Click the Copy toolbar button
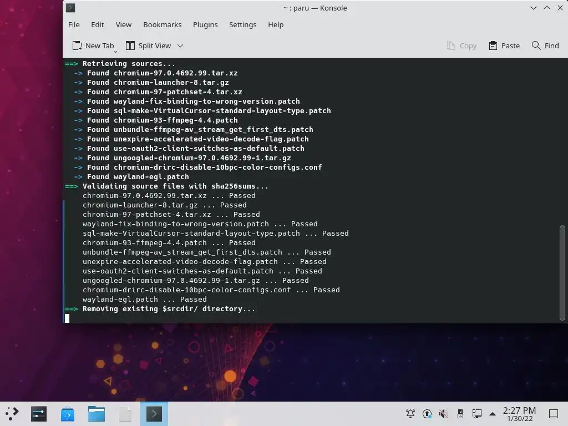This screenshot has width=568, height=426. click(461, 45)
